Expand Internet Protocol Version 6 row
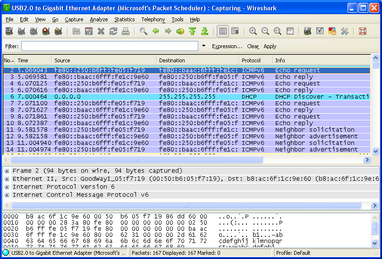Viewport: 382px width, 259px height. [7, 187]
